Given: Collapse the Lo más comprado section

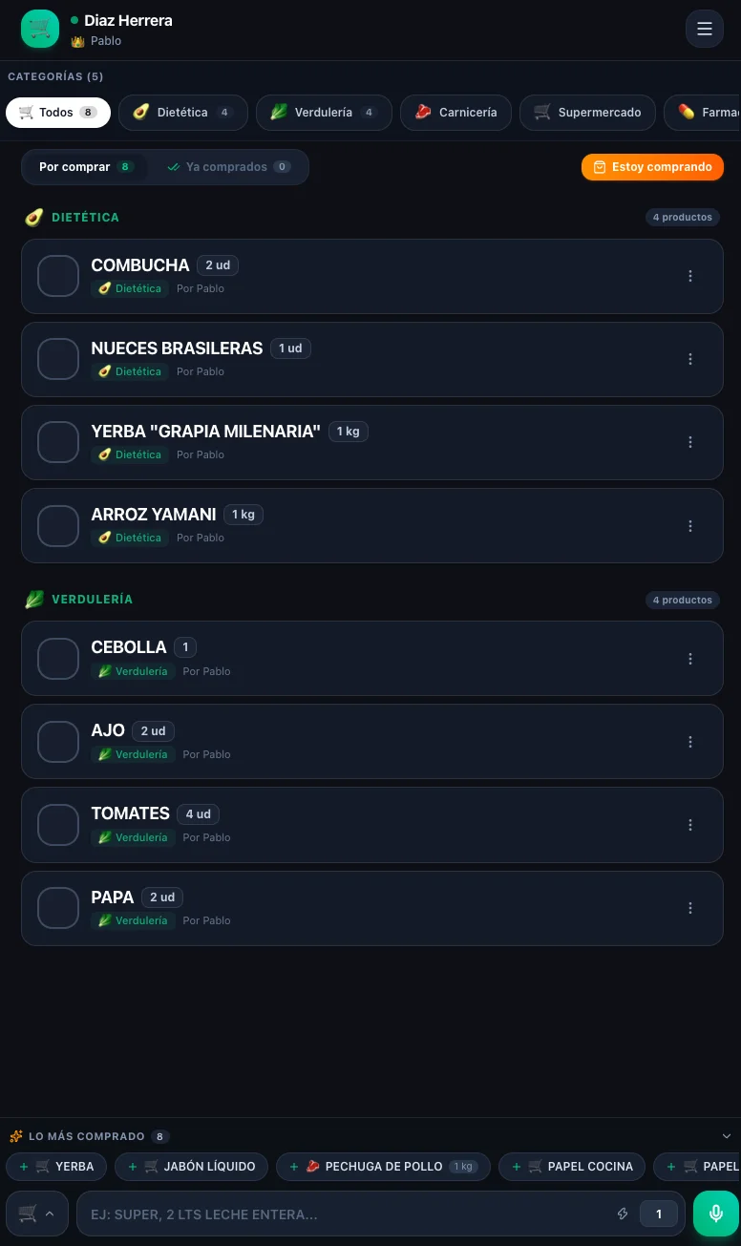Looking at the screenshot, I should pyautogui.click(x=727, y=1136).
